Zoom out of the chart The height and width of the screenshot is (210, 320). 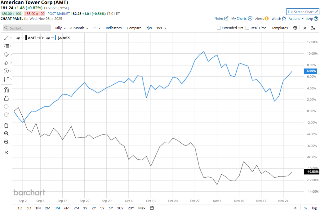6,142
